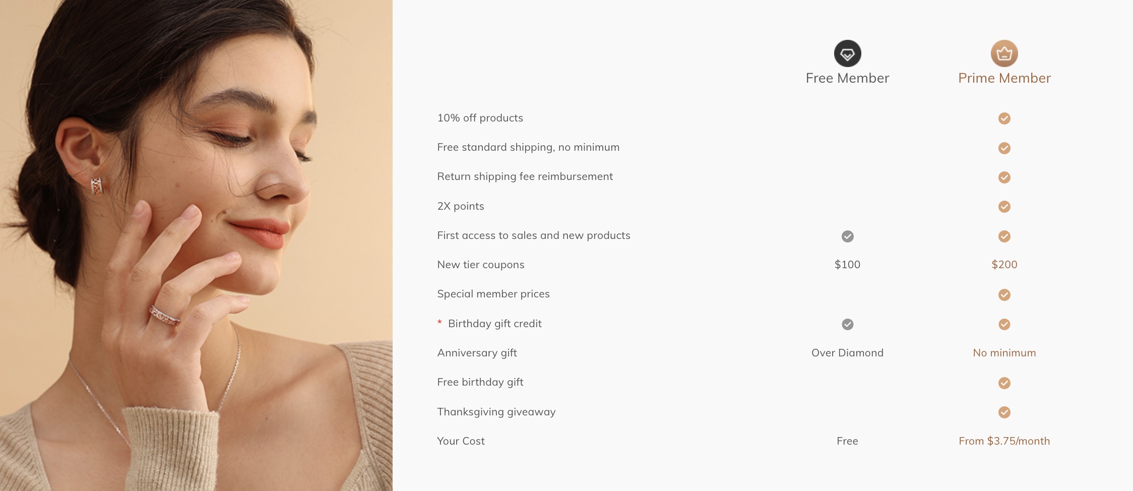Click Prime checkmark for 10% off products
The height and width of the screenshot is (491, 1133).
point(1004,118)
